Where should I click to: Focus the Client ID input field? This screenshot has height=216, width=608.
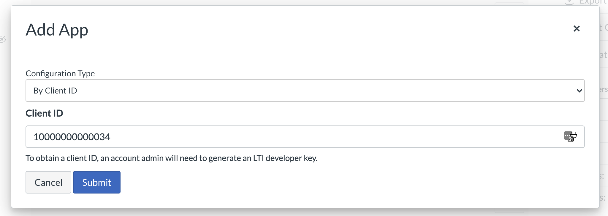pyautogui.click(x=297, y=137)
